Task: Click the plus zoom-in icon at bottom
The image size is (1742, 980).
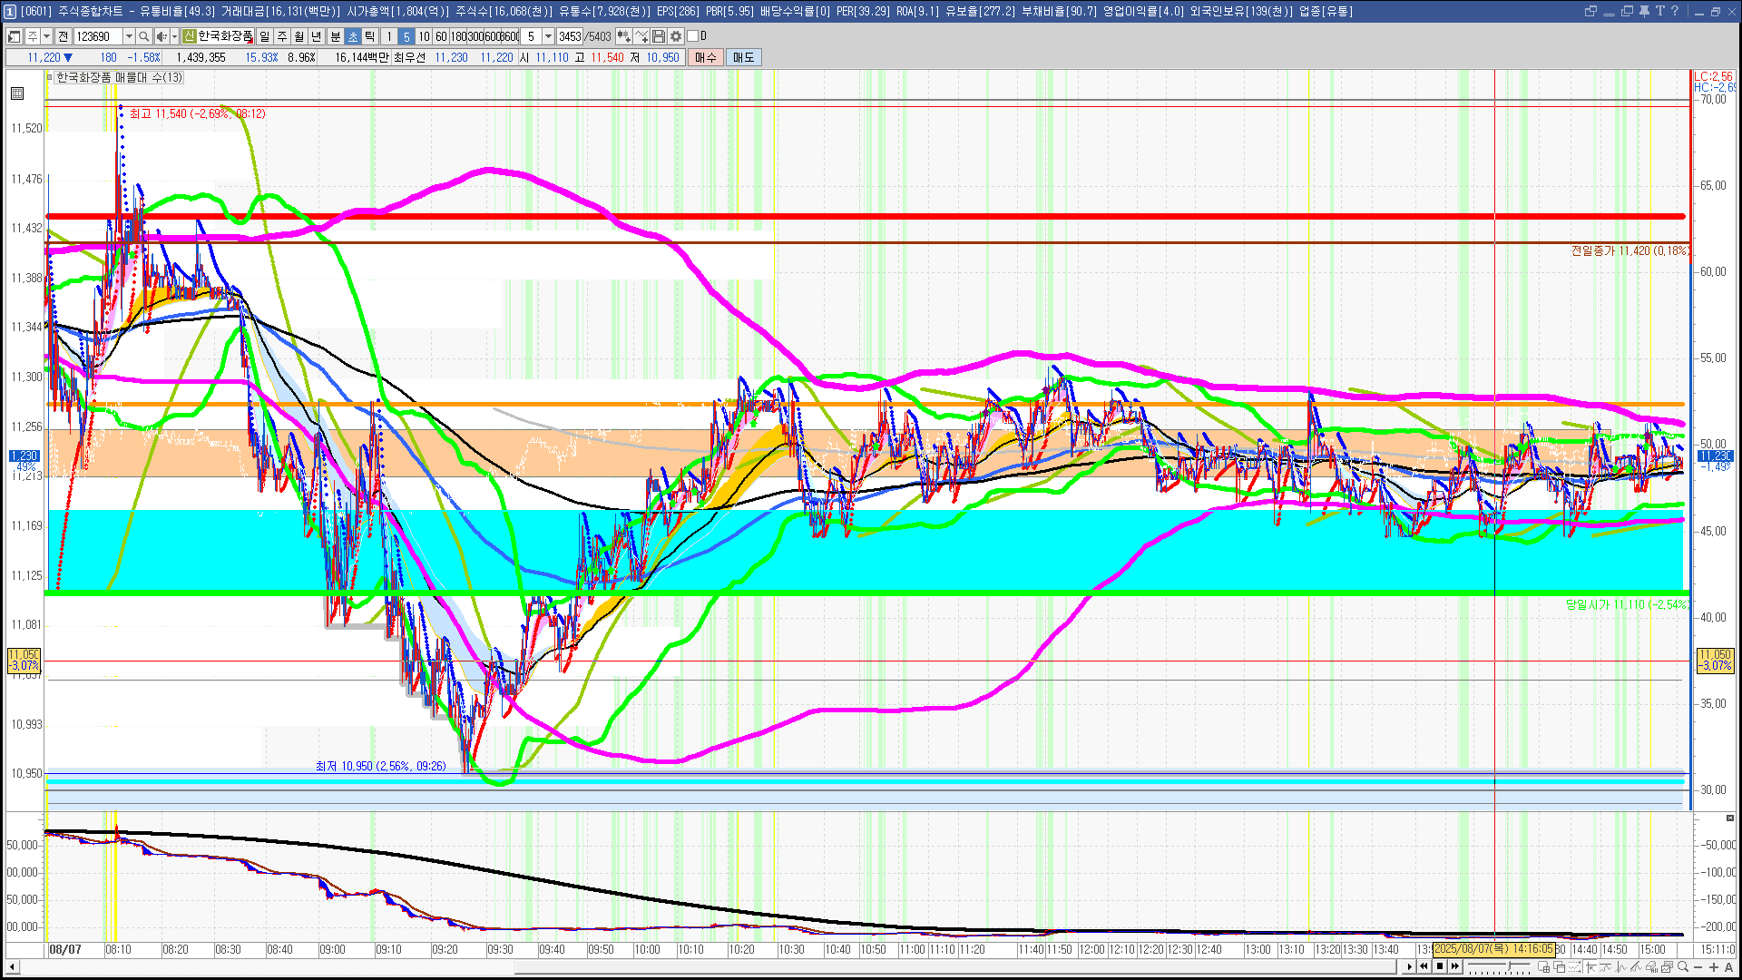Action: (1714, 966)
